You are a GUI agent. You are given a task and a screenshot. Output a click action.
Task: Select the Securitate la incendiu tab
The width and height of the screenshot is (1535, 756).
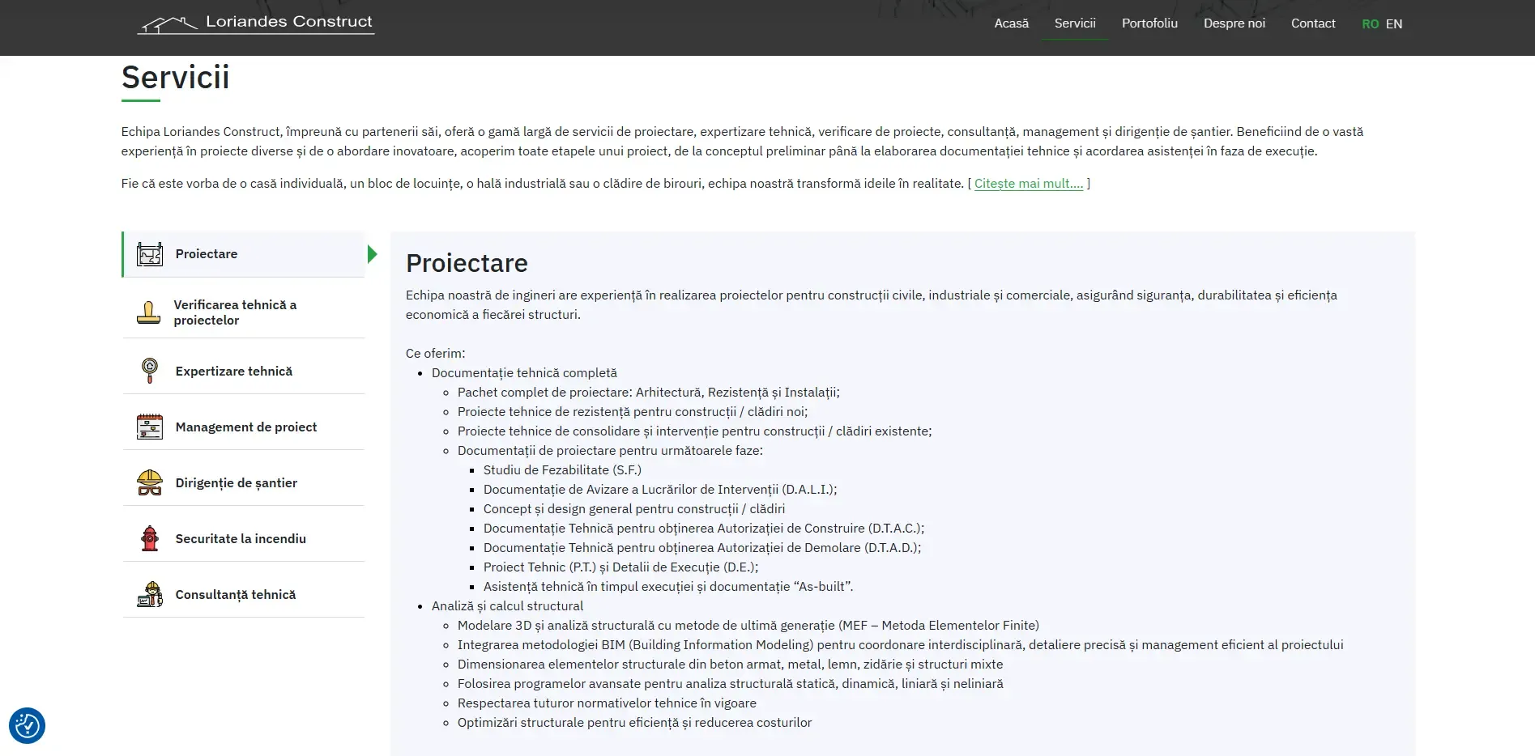(241, 538)
